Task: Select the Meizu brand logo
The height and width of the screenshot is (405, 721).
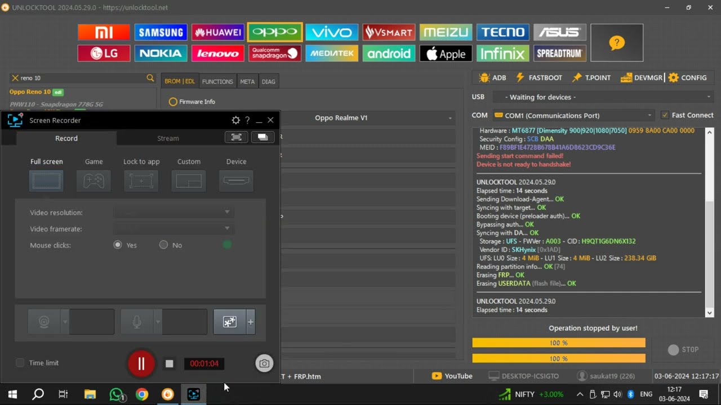Action: [446, 32]
